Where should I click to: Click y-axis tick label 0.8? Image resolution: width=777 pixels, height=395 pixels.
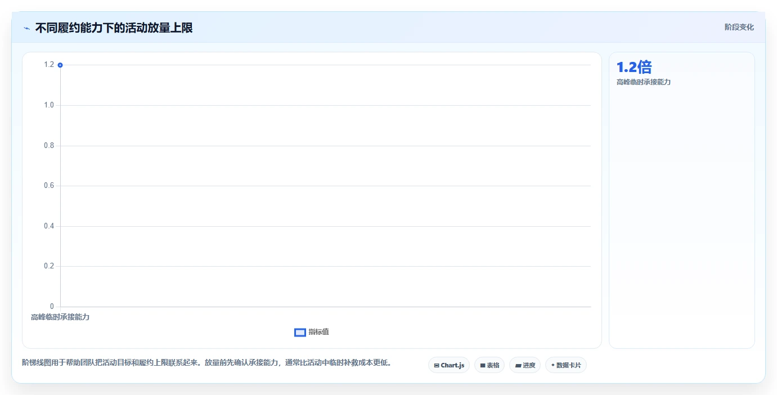49,146
